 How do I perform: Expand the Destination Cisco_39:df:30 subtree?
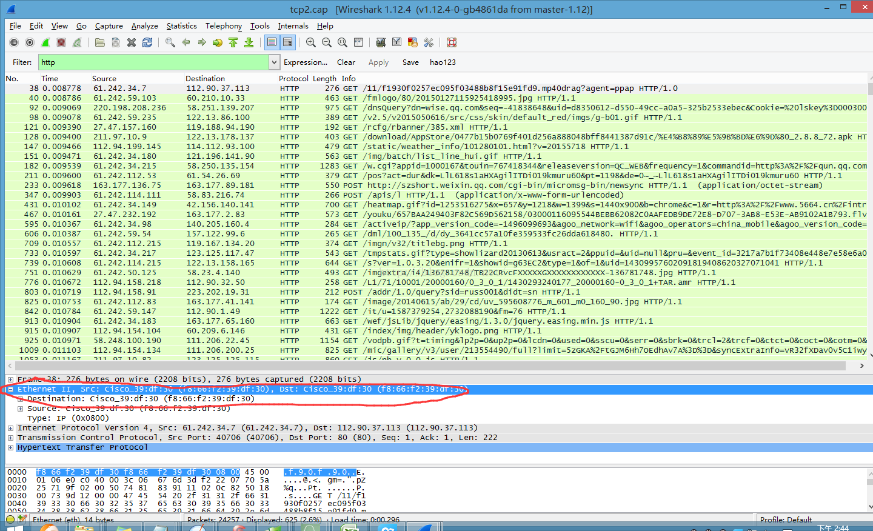point(21,399)
